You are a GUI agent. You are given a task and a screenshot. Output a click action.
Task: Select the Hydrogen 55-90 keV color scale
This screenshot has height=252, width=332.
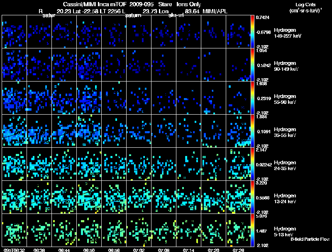click(x=253, y=98)
